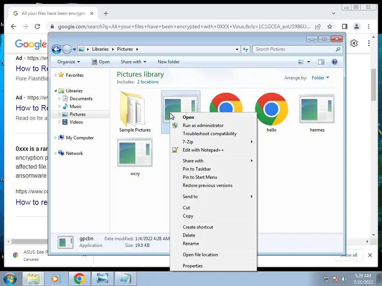Expand My Computer tree node

56,138
